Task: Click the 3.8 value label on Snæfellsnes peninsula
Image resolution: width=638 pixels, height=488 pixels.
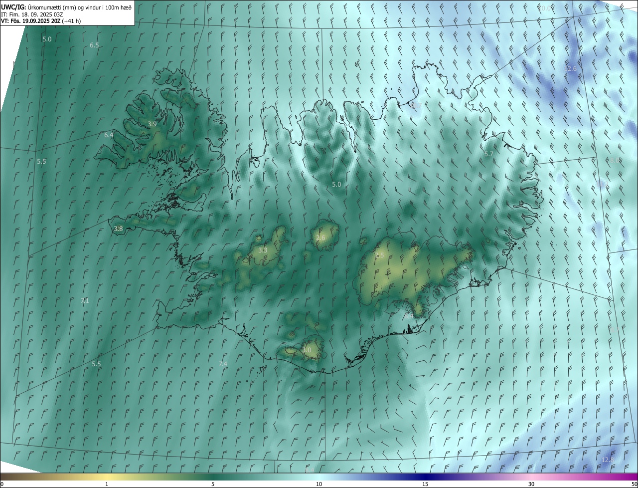Action: [x=118, y=229]
